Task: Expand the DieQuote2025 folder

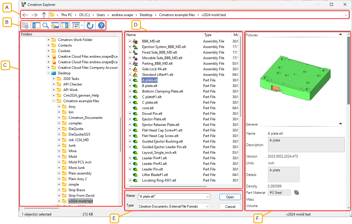Action: click(59, 134)
